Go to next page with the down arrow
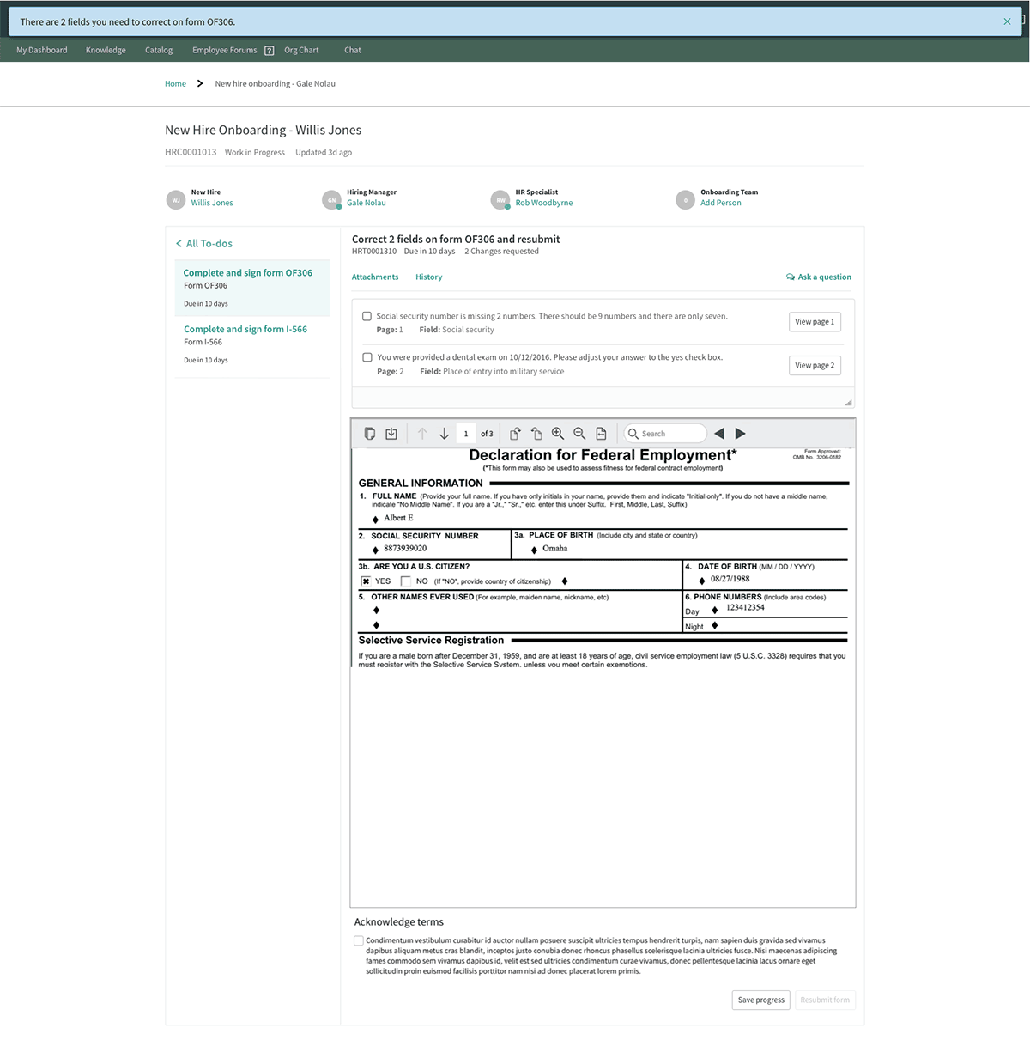1030x1040 pixels. click(444, 433)
